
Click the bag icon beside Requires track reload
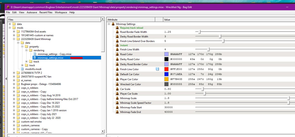click(x=117, y=28)
